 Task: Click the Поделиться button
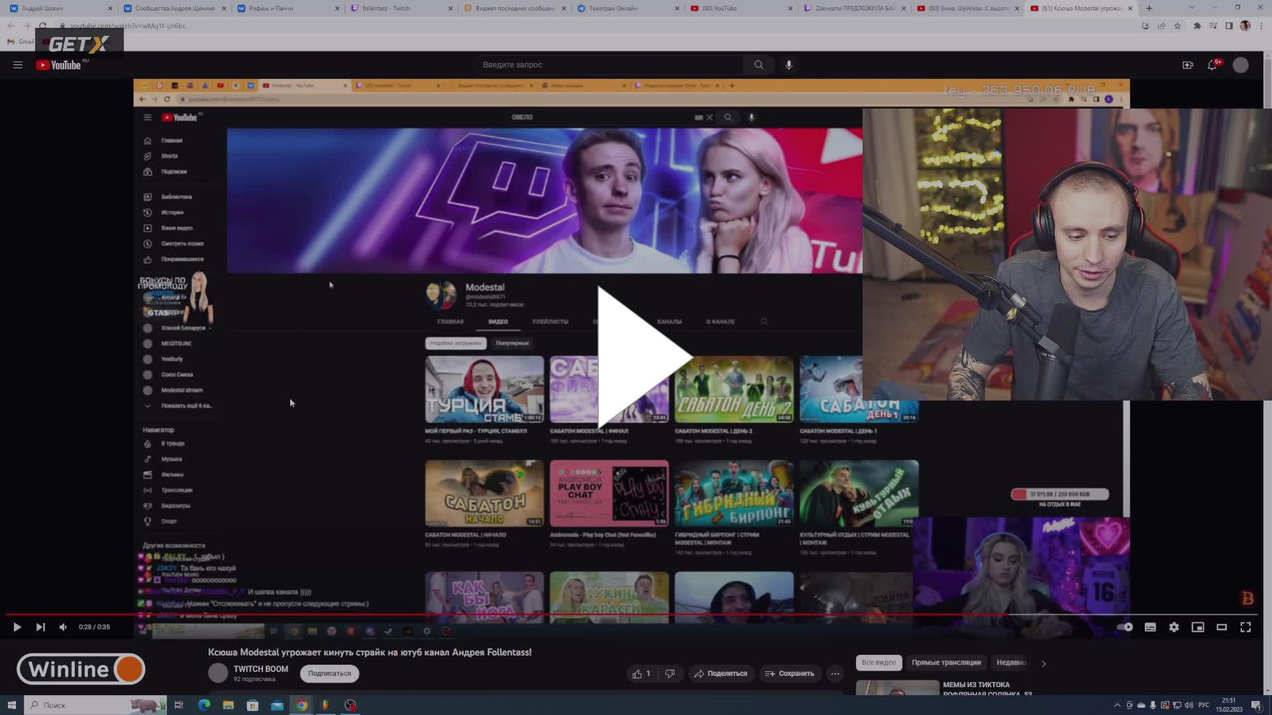click(x=720, y=673)
